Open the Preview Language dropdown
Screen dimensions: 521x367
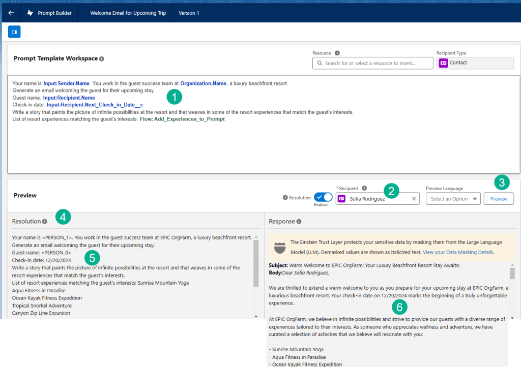[x=453, y=199]
